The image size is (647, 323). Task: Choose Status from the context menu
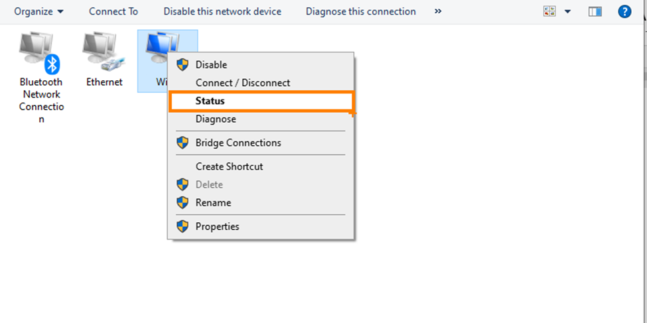[x=210, y=101]
